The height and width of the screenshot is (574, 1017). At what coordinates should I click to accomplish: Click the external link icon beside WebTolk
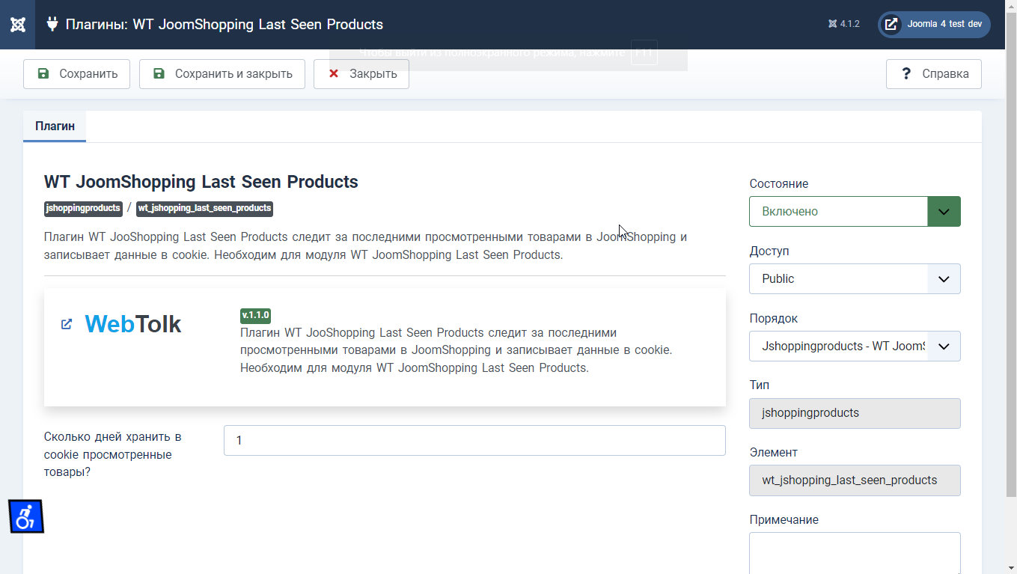[67, 324]
